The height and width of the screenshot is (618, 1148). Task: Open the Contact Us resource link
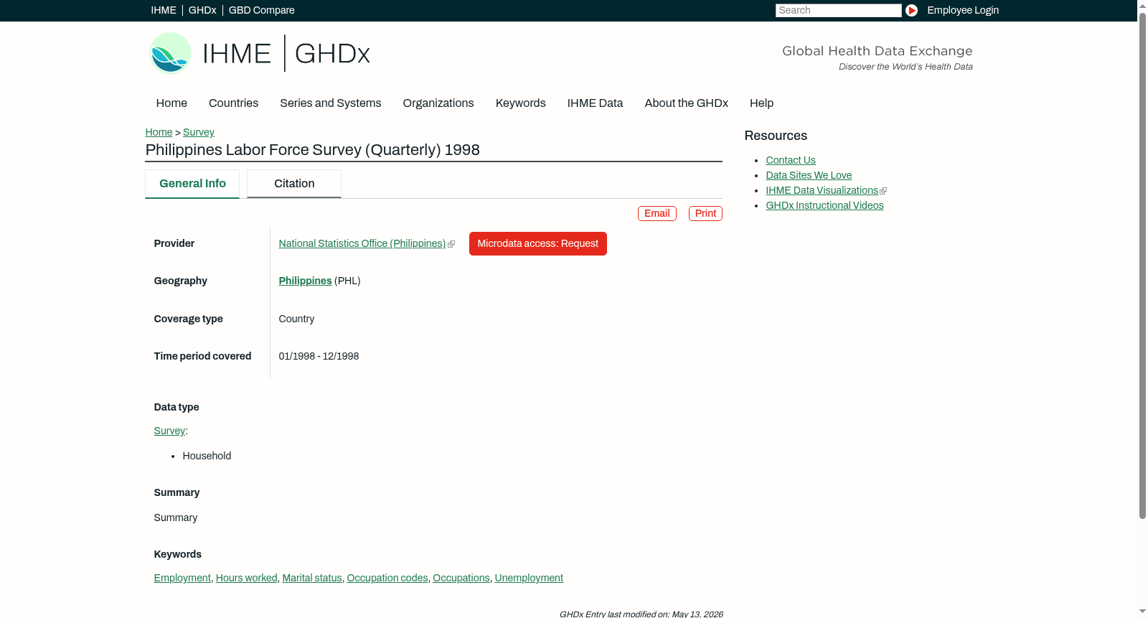coord(791,161)
